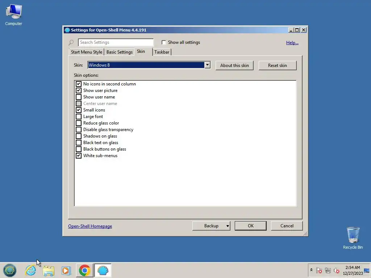The height and width of the screenshot is (278, 371).
Task: Focus the Search Settings field
Action: [x=116, y=42]
